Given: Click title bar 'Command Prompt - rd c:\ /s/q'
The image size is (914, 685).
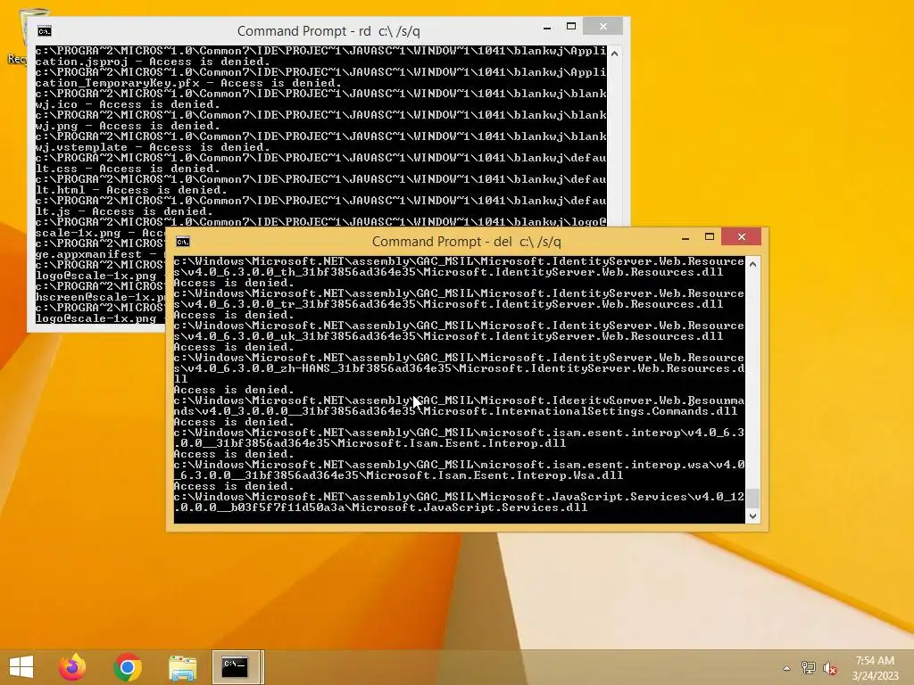Looking at the screenshot, I should click(x=328, y=31).
